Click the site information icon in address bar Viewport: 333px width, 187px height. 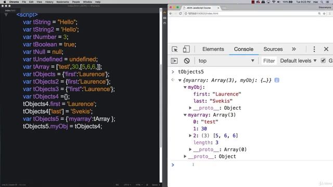click(186, 14)
